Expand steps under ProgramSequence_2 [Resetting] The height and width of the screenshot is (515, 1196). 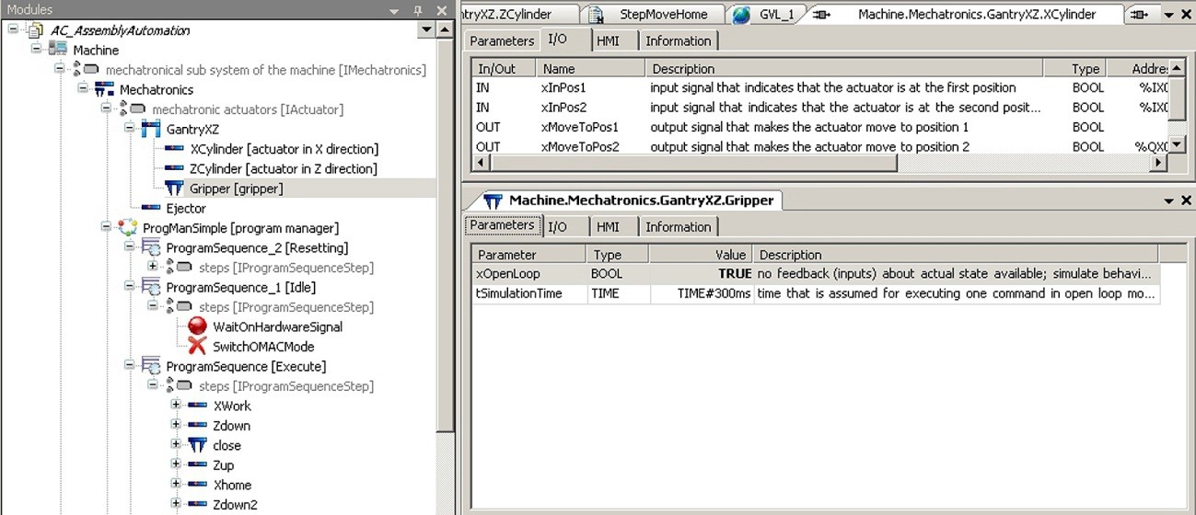coord(153,267)
